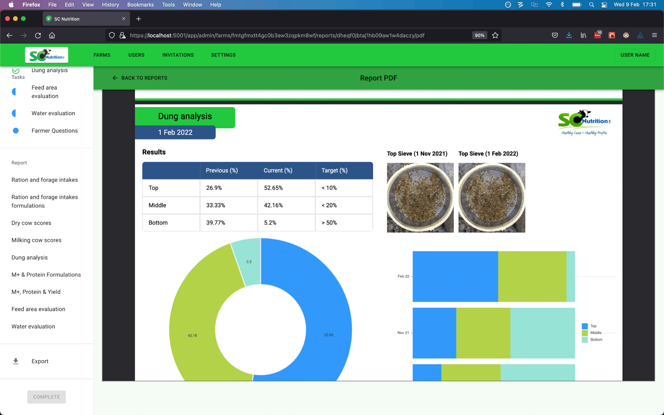Click the Bottom legend color swatch
The width and height of the screenshot is (664, 415).
click(585, 340)
